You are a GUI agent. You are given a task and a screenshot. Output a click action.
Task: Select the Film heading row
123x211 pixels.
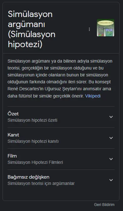tap(61, 159)
